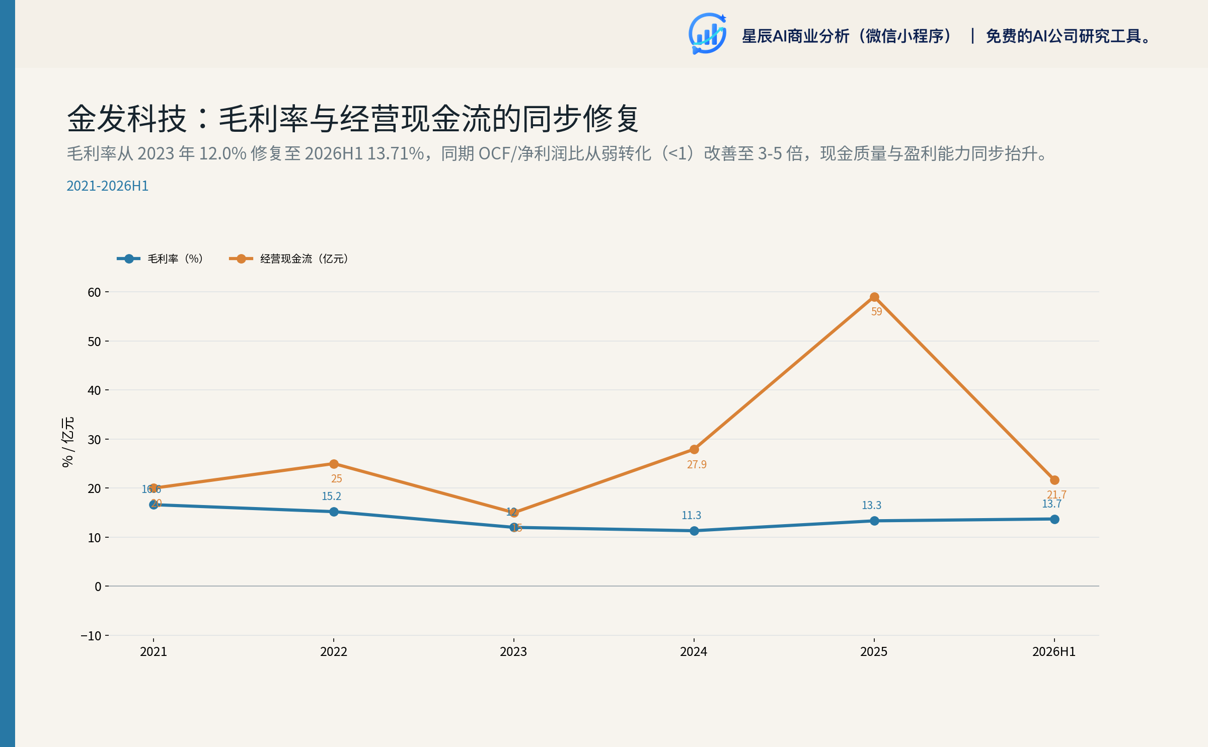
Task: Click the x-axis label 2022
Action: 334,651
